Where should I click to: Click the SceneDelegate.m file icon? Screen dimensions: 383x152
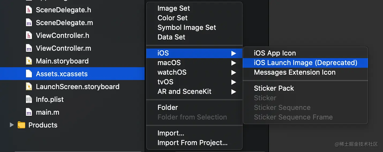29,23
